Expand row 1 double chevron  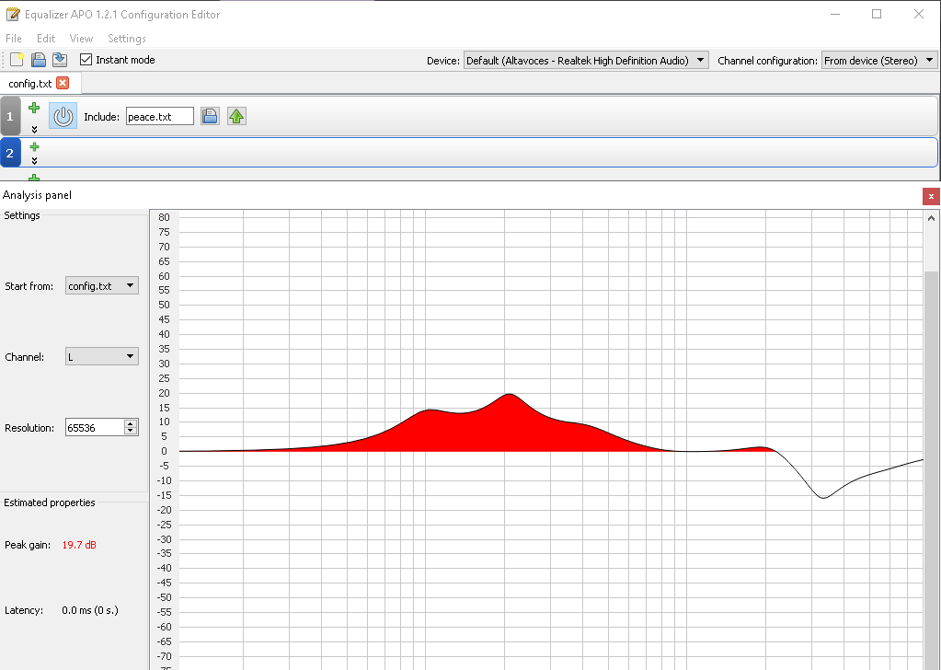coord(34,129)
